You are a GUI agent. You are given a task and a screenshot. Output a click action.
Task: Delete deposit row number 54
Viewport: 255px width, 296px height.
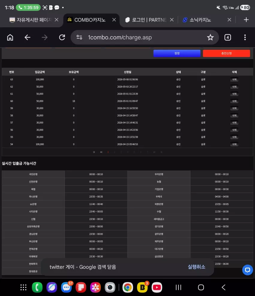(234, 144)
